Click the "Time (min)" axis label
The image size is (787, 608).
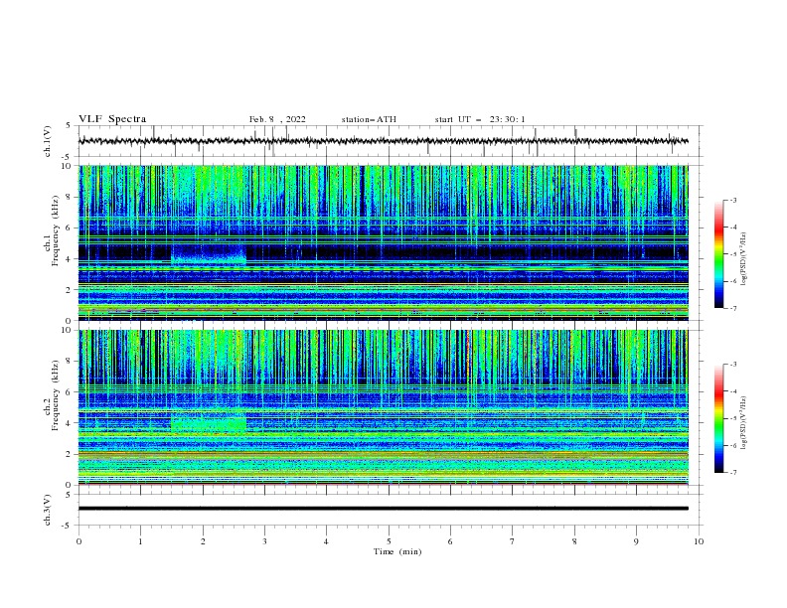coord(397,551)
